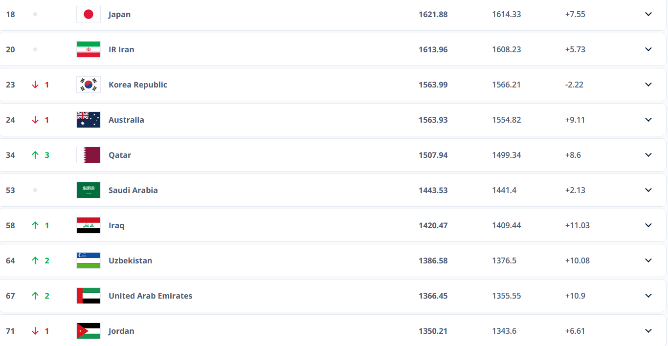The height and width of the screenshot is (346, 668).
Task: Expand the Japan ranking row chevron
Action: point(648,14)
